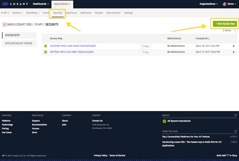Click the Add Access Key button
Viewport: 239px width, 161px height.
[x=225, y=24]
